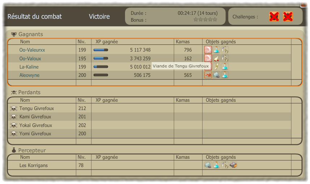This screenshot has height=184, width=310.
Task: Click the first failed challenge icon
Action: pyautogui.click(x=274, y=17)
